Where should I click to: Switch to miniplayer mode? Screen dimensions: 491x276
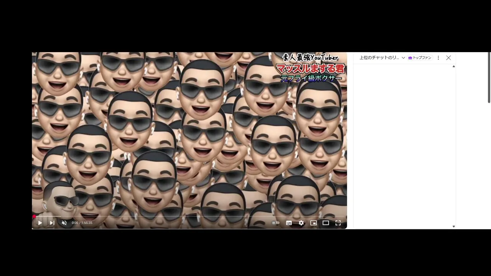tap(313, 223)
